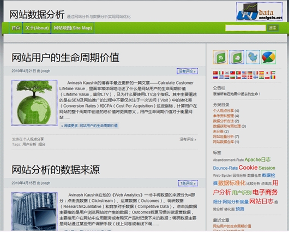Viewport: 289px width, 232px height.
Task: Open the 没有评论 link beside 2010年4月21日
Action: tap(187, 71)
